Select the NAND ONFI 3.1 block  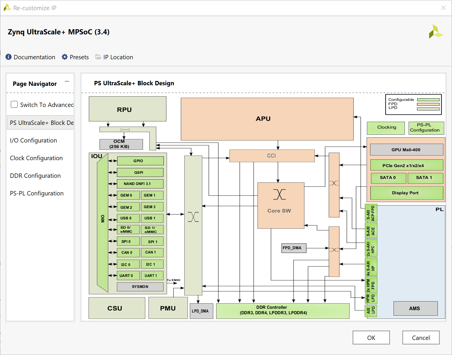140,184
